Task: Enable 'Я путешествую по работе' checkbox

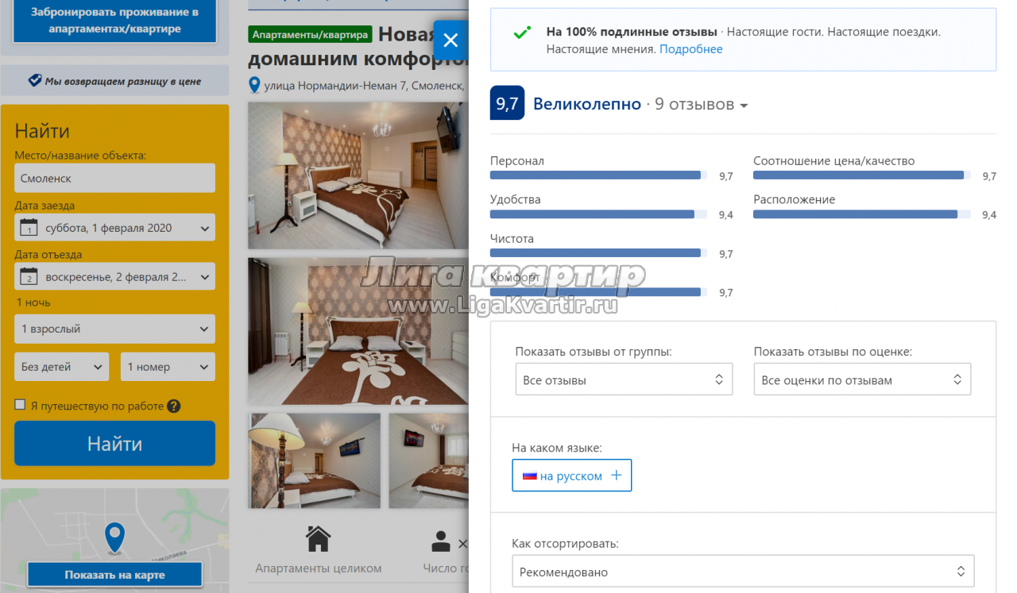Action: tap(21, 405)
